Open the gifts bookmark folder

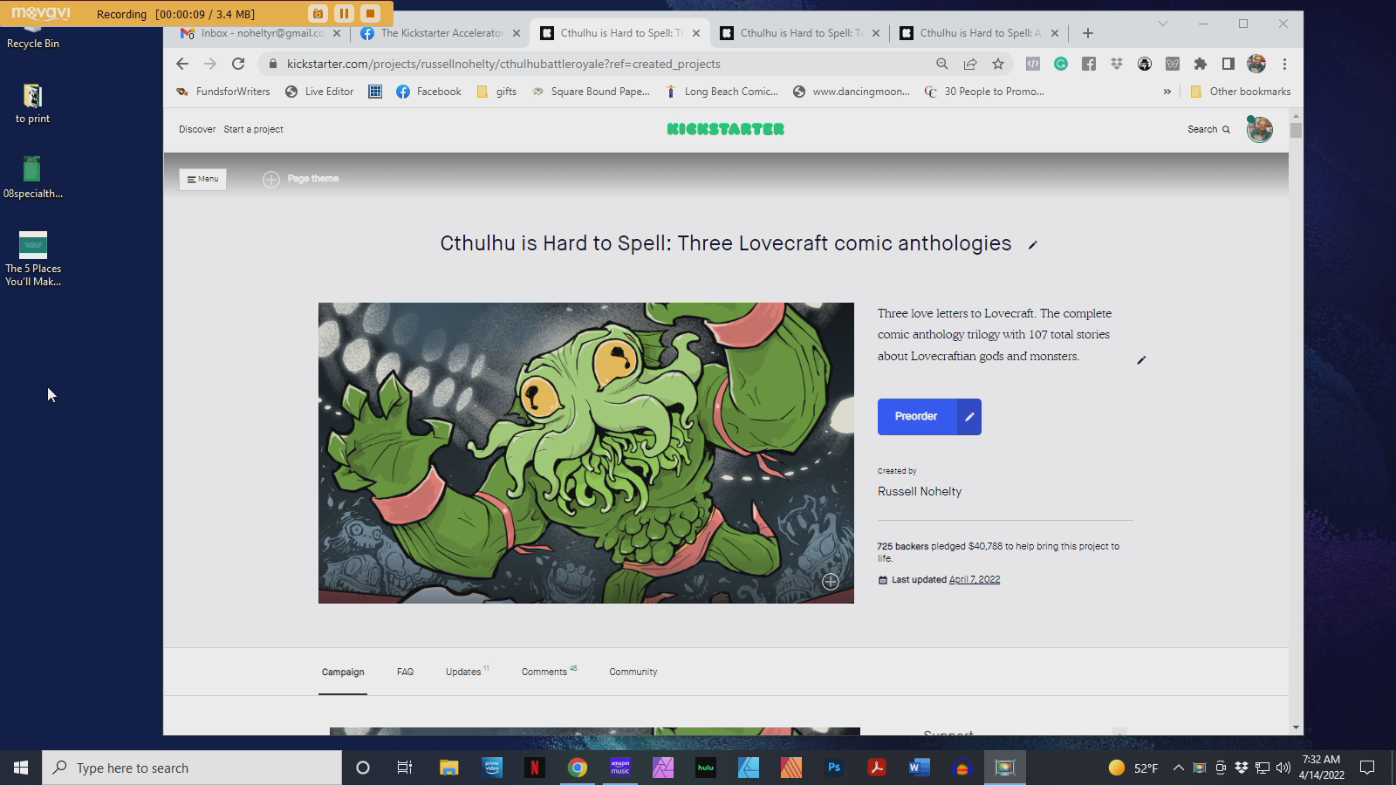[x=496, y=92]
